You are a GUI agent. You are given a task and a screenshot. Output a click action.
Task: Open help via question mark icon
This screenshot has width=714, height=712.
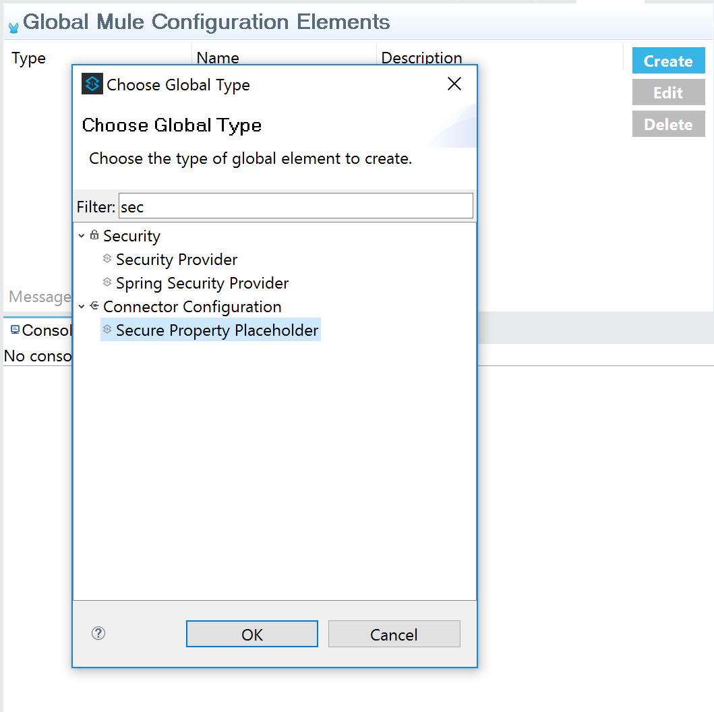pyautogui.click(x=98, y=633)
